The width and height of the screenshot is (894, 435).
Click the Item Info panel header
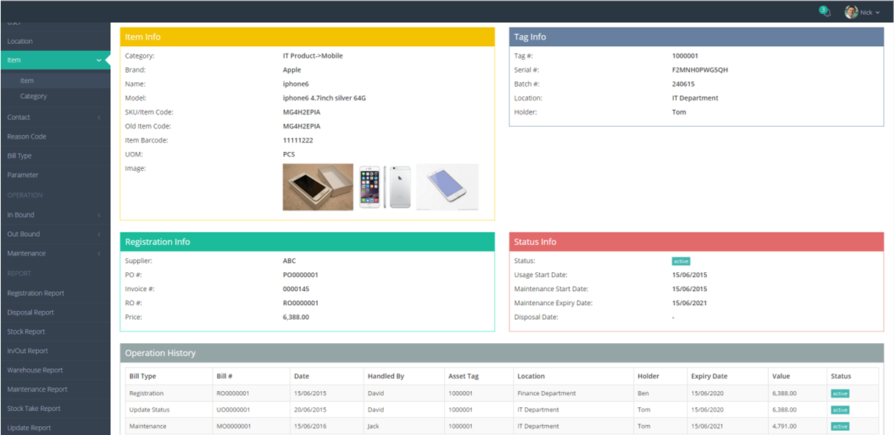tap(308, 37)
